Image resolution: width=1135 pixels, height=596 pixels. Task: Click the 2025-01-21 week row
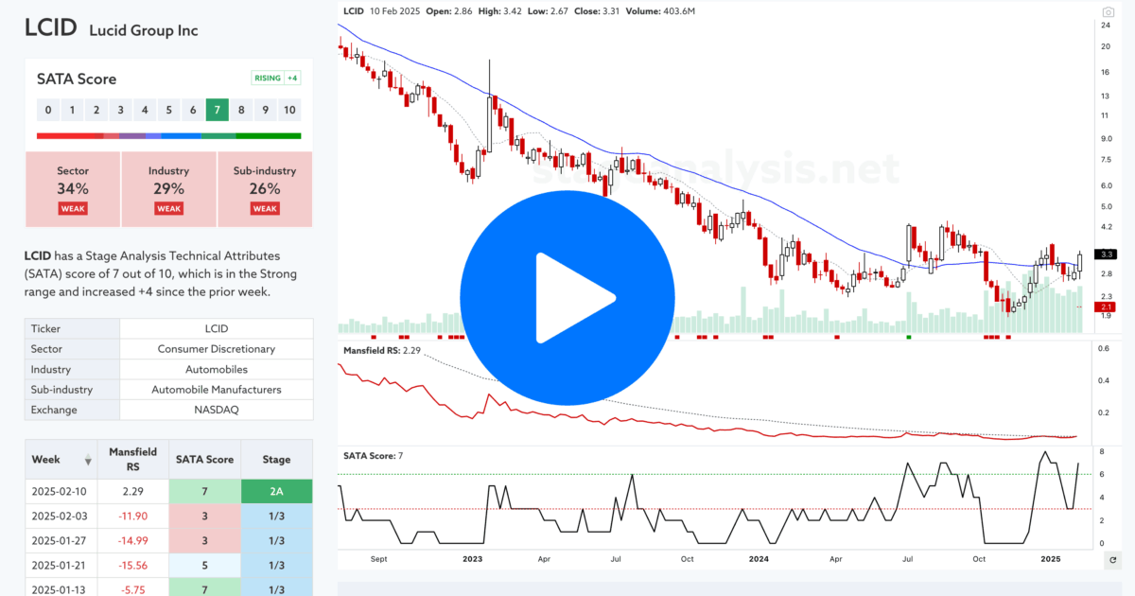pyautogui.click(x=168, y=563)
